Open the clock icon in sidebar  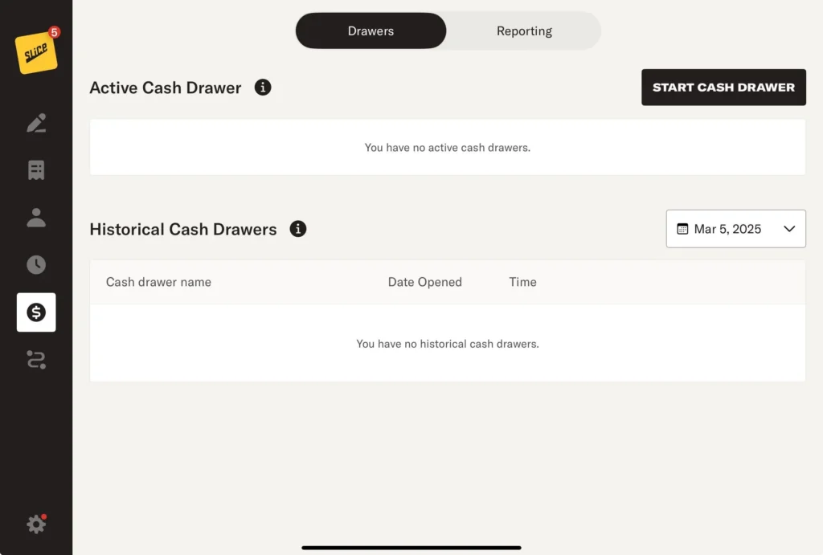click(36, 265)
